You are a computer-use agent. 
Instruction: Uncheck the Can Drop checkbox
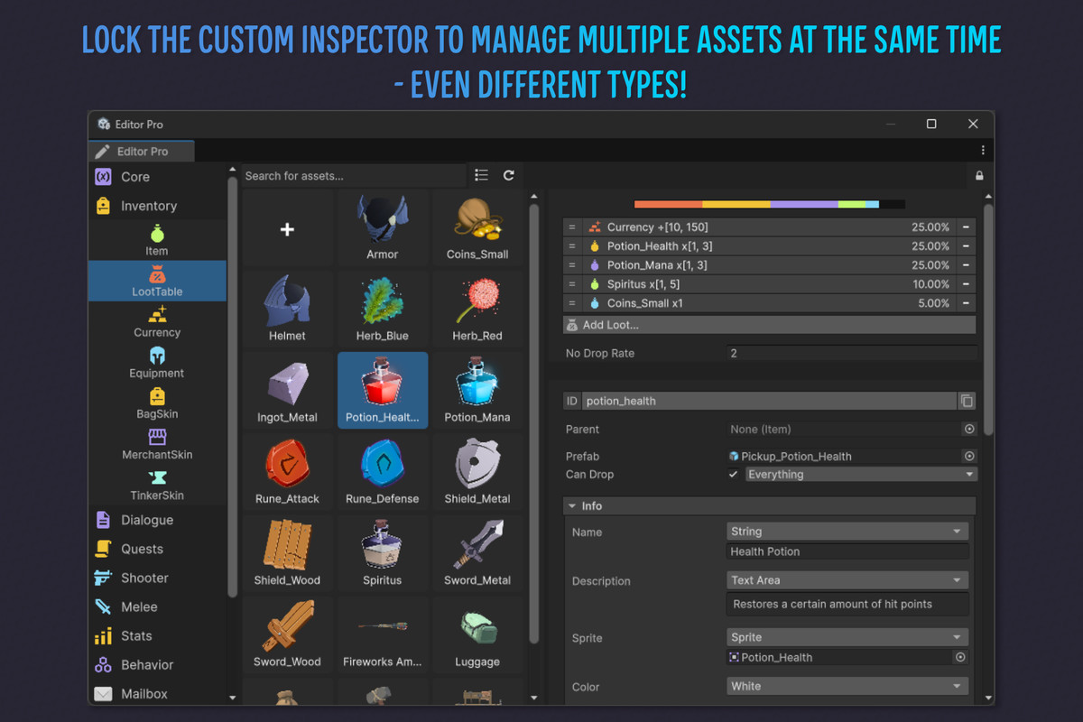(734, 474)
